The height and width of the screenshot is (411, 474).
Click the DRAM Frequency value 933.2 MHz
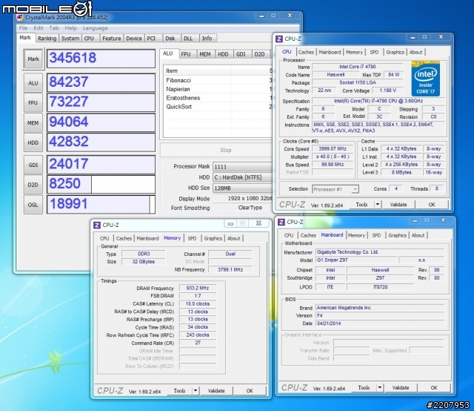click(198, 288)
